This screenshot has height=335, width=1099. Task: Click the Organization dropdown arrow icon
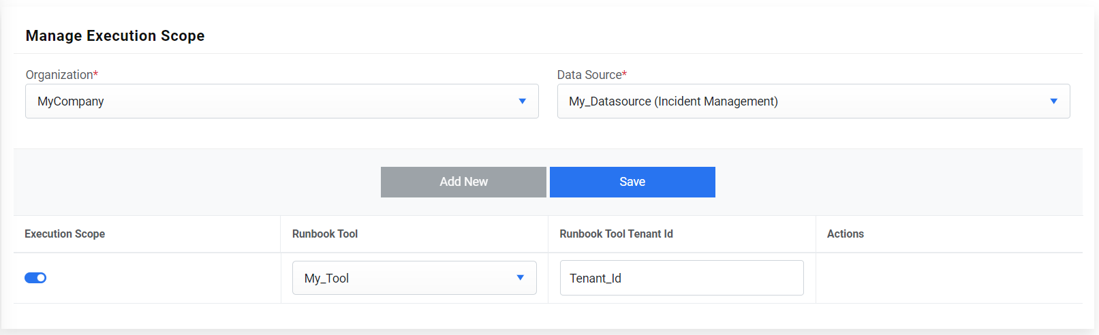(x=522, y=101)
